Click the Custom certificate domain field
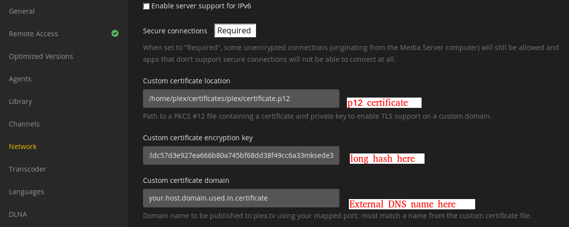The height and width of the screenshot is (227, 569). (241, 198)
